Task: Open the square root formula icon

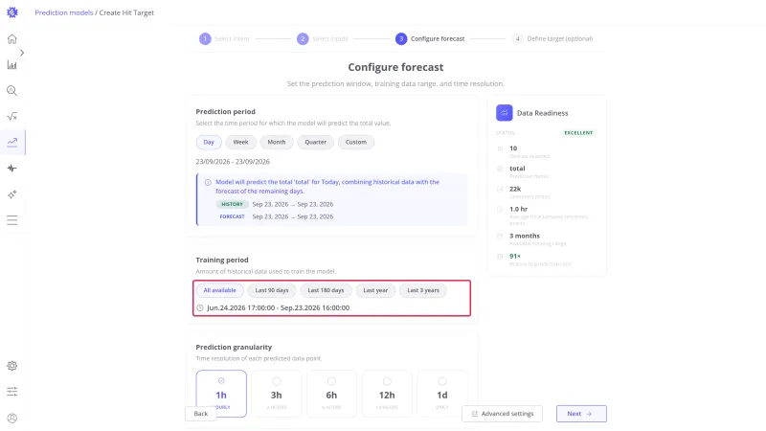Action: point(12,116)
